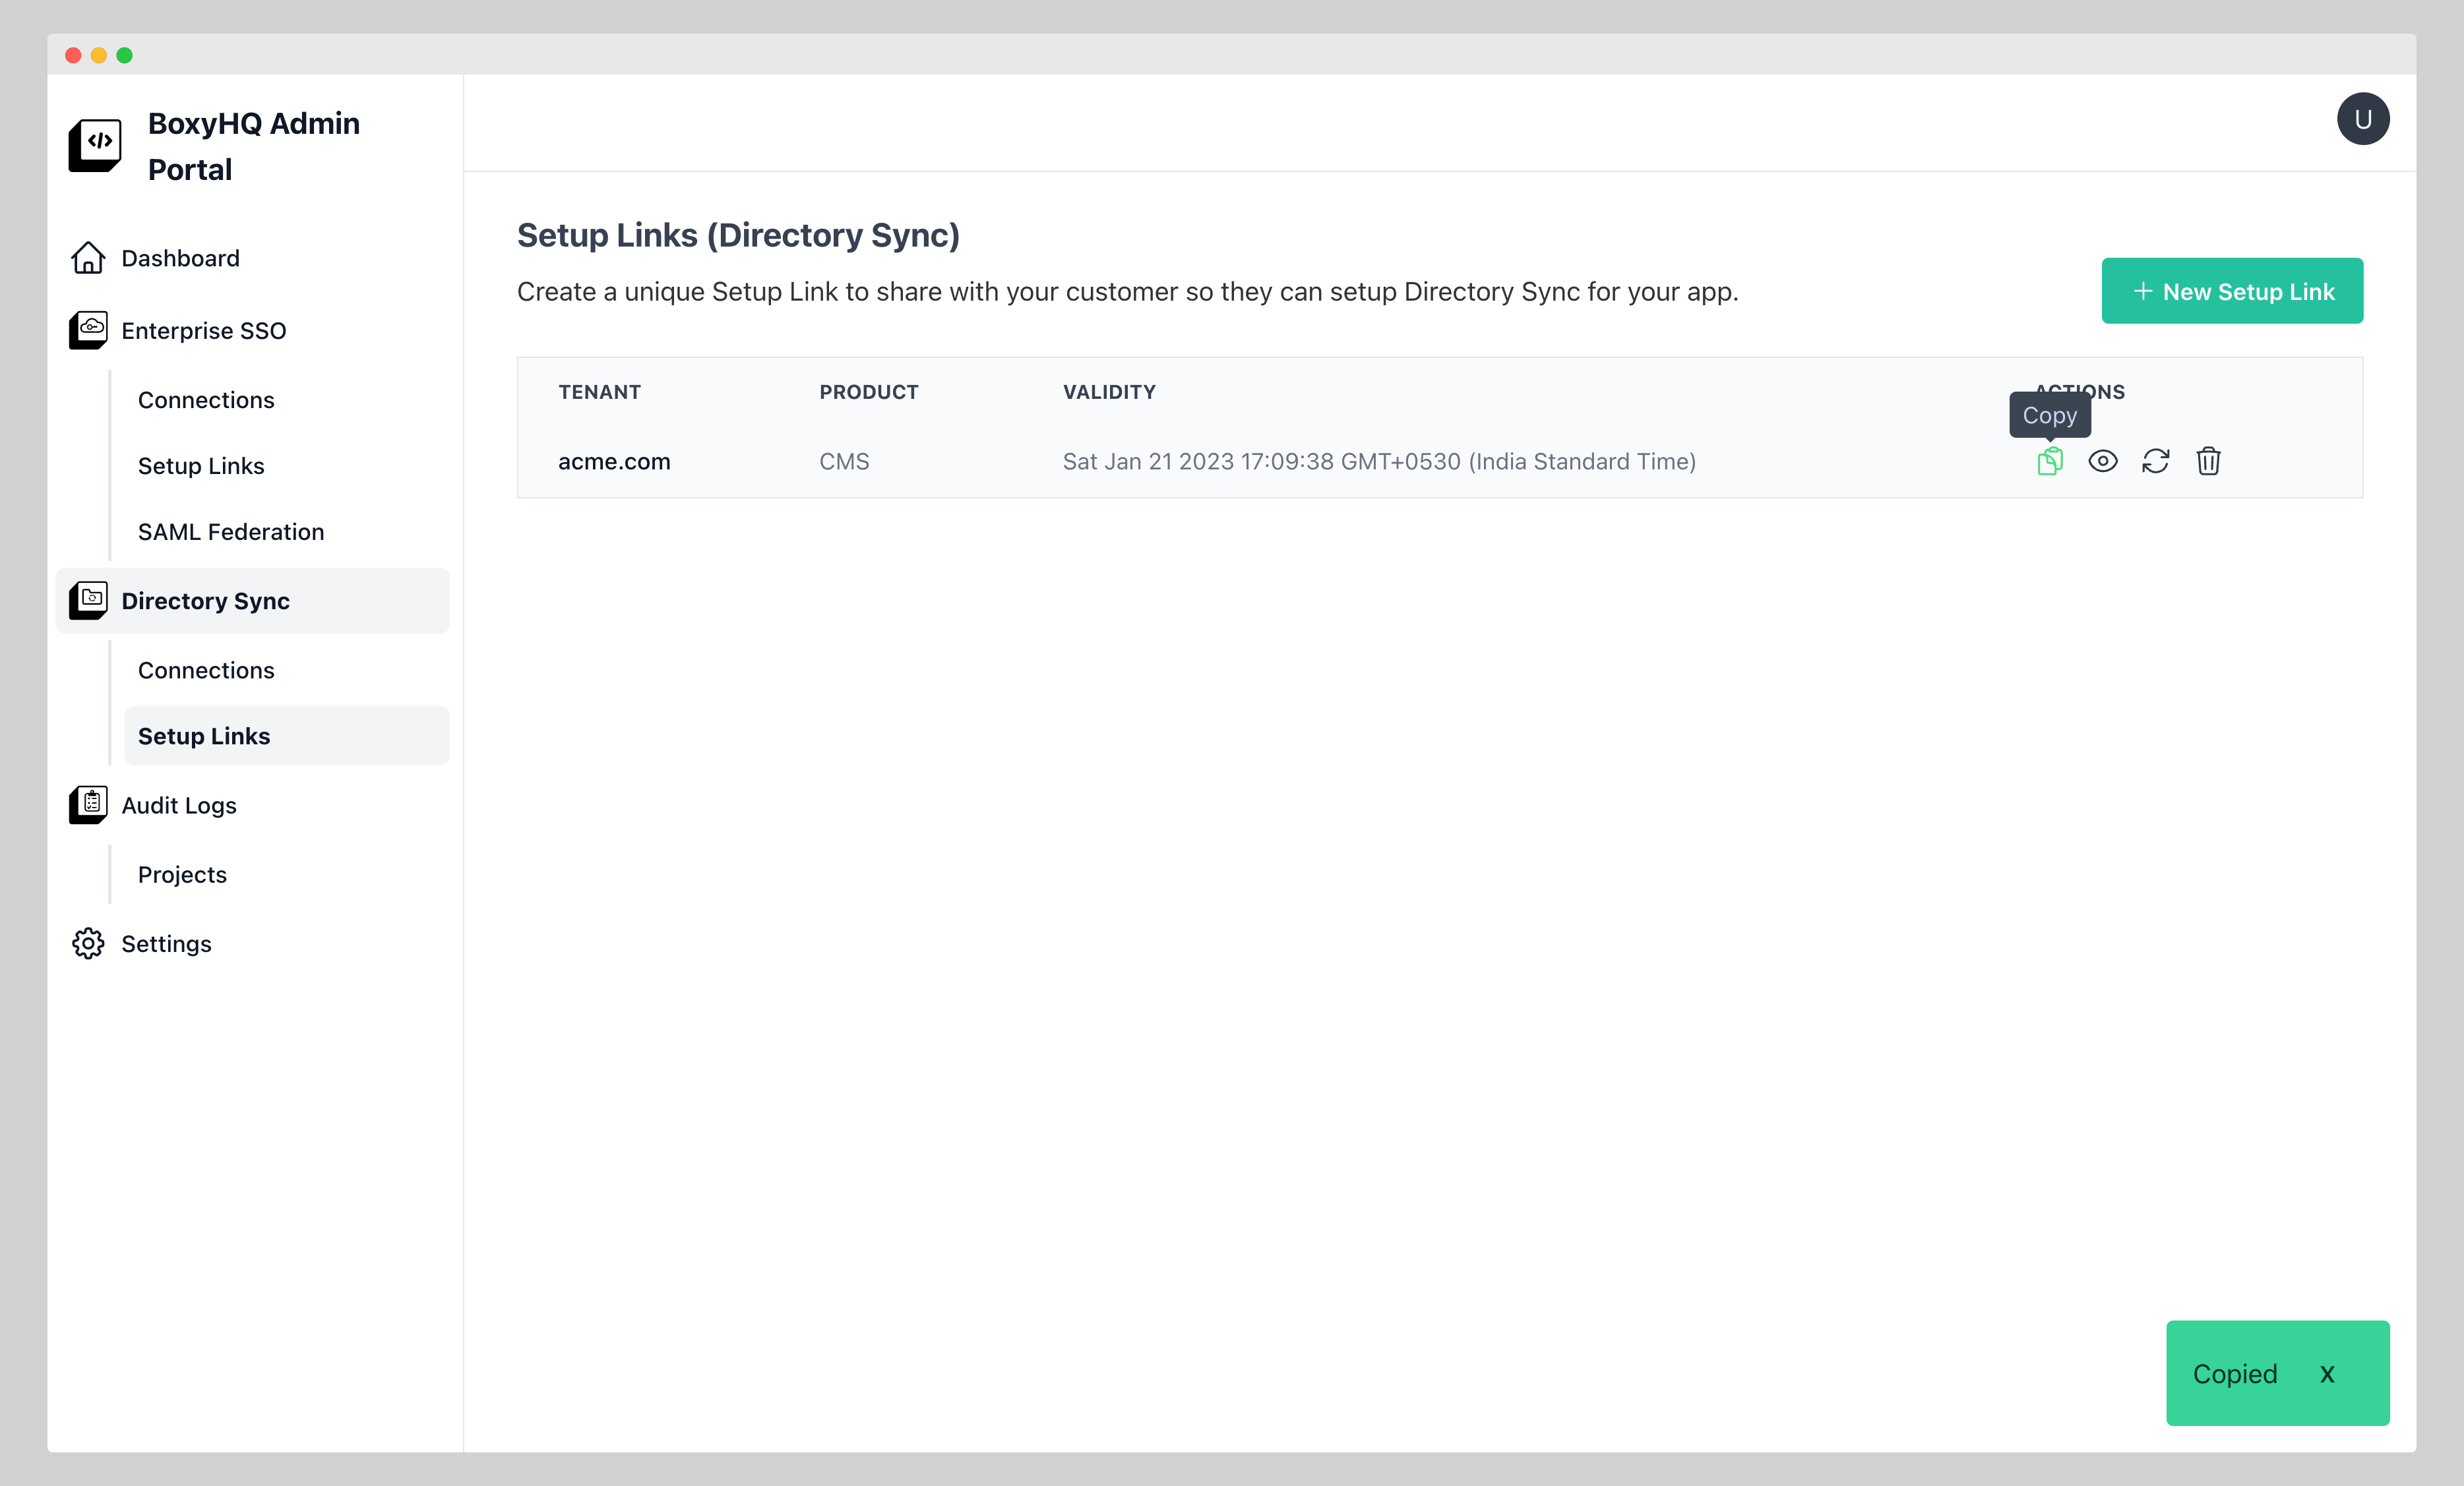
Task: Copy the setup link for acme.com
Action: point(2049,461)
